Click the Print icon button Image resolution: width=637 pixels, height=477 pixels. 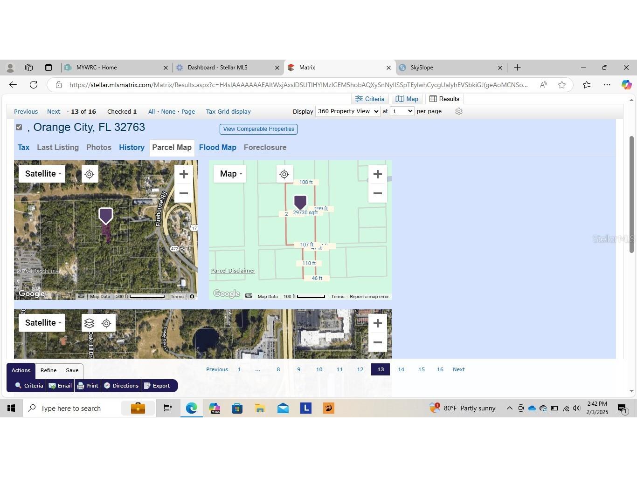coord(88,386)
